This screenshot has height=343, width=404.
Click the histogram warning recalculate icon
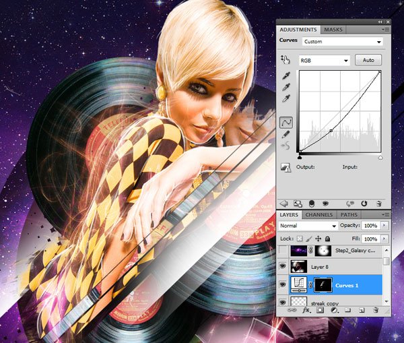[x=285, y=168]
